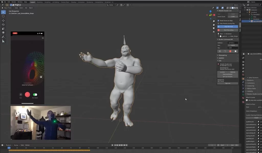Open the Global transform orientation dropdown
The width and height of the screenshot is (262, 153).
(x=111, y=5)
